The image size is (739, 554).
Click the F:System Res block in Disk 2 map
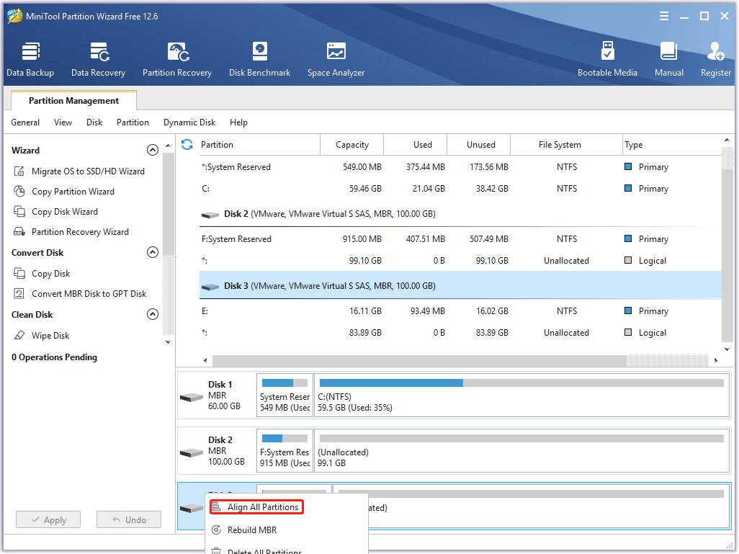click(285, 450)
